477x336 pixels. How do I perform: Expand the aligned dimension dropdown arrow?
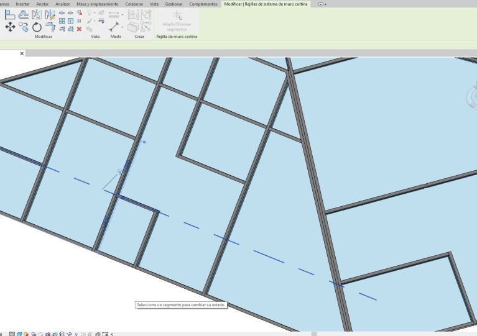[x=123, y=27]
